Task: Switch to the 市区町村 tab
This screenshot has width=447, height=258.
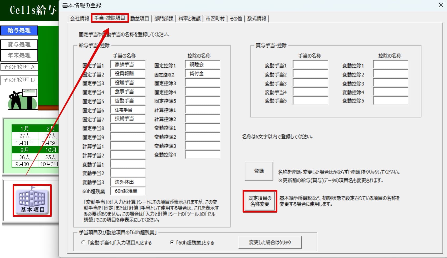Action: pyautogui.click(x=215, y=19)
